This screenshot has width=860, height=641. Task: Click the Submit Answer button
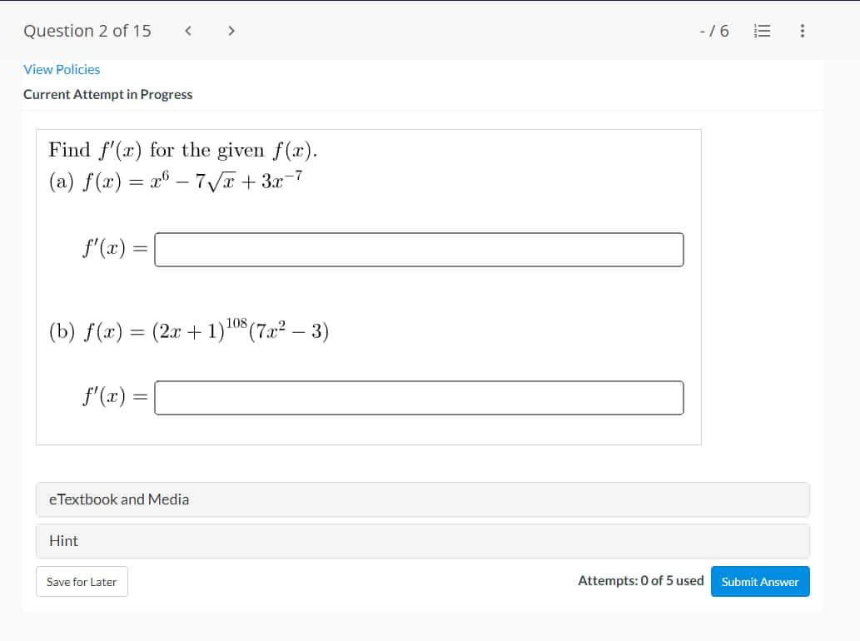(759, 581)
